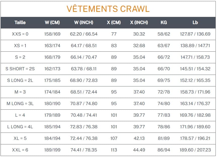Click the L LONG = 4L row label

pyautogui.click(x=20, y=127)
